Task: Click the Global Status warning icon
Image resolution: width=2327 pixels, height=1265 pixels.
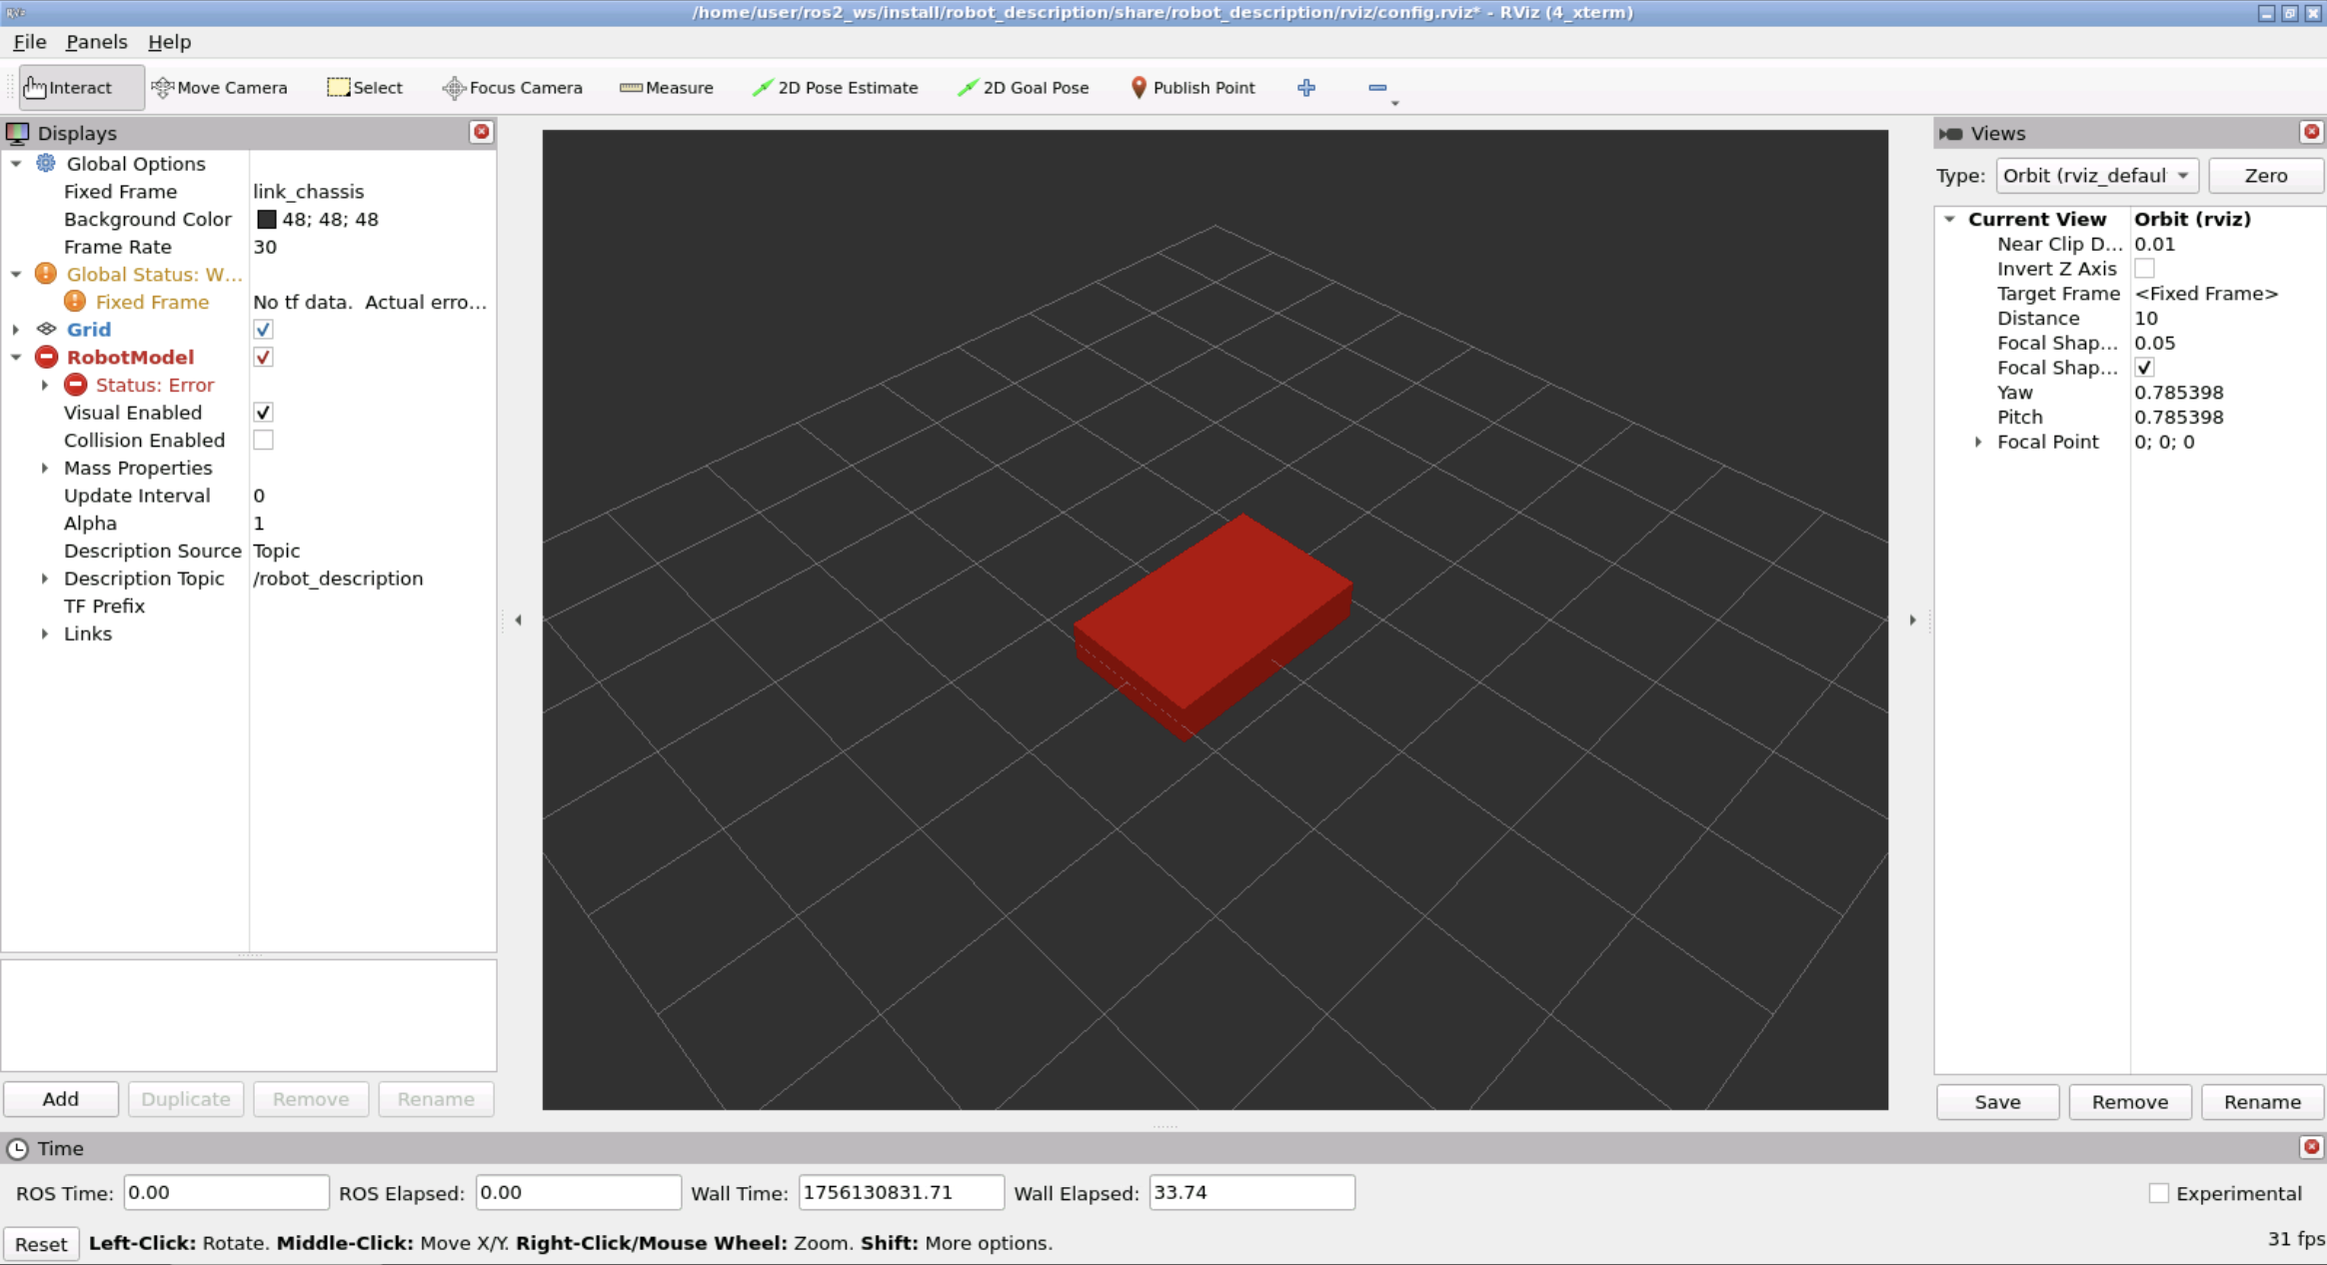Action: pyautogui.click(x=46, y=274)
